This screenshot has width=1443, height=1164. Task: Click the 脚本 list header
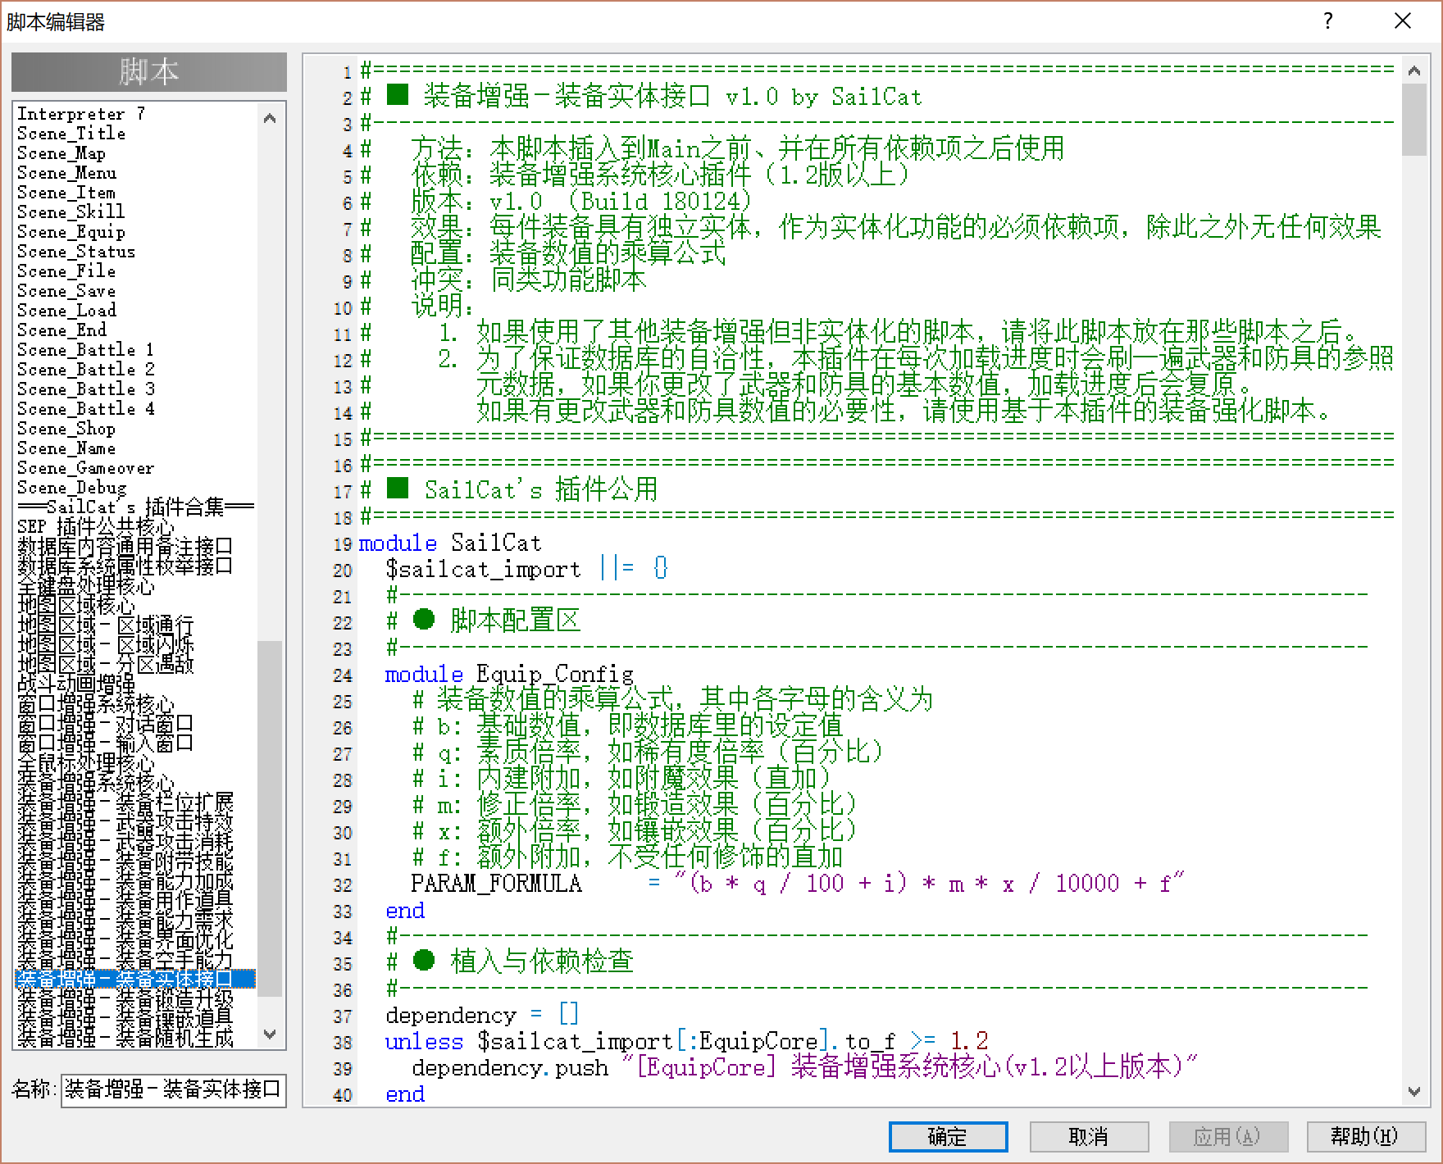tap(149, 72)
